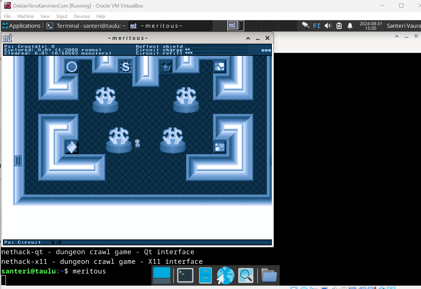Open the volume speaker icon

[328, 26]
